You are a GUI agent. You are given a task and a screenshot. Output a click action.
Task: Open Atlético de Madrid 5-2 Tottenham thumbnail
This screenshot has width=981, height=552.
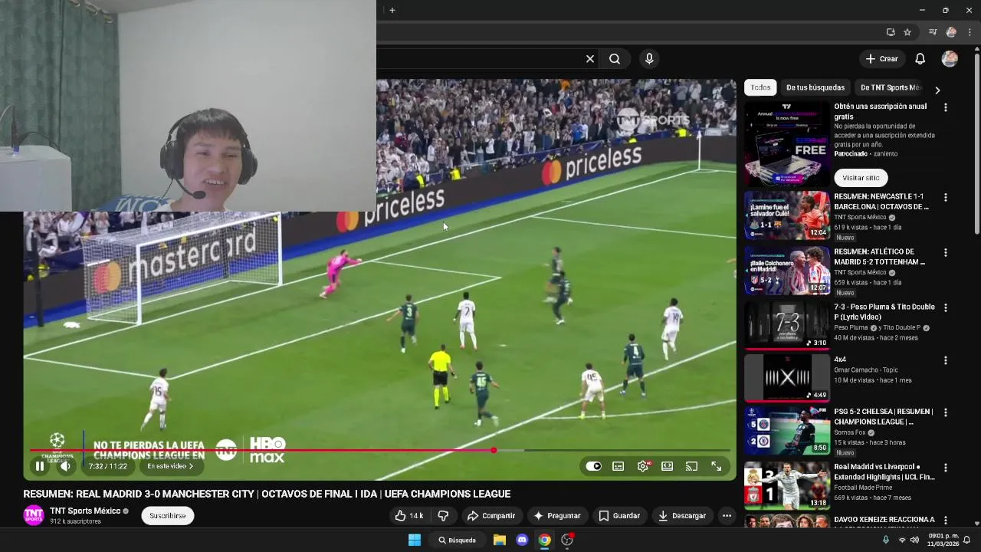point(787,271)
